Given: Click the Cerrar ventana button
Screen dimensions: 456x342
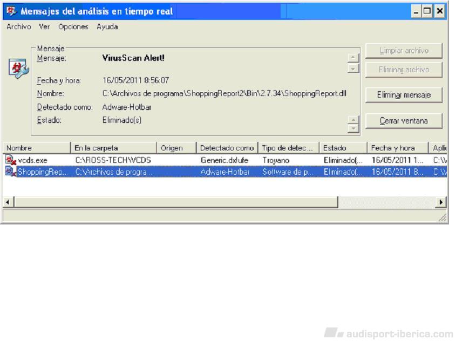Looking at the screenshot, I should pyautogui.click(x=404, y=121).
